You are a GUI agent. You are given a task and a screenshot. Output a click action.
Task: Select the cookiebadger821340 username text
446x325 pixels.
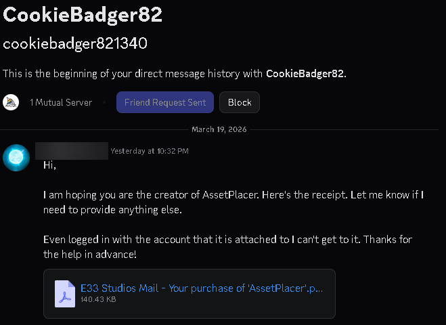coord(75,43)
